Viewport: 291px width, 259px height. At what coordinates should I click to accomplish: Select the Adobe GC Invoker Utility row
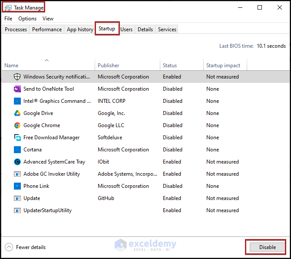coord(52,174)
